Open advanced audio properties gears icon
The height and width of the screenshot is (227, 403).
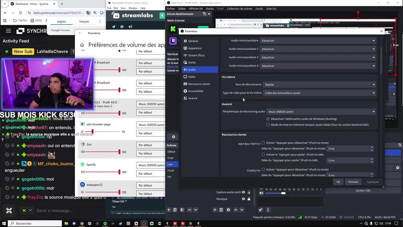261,210
